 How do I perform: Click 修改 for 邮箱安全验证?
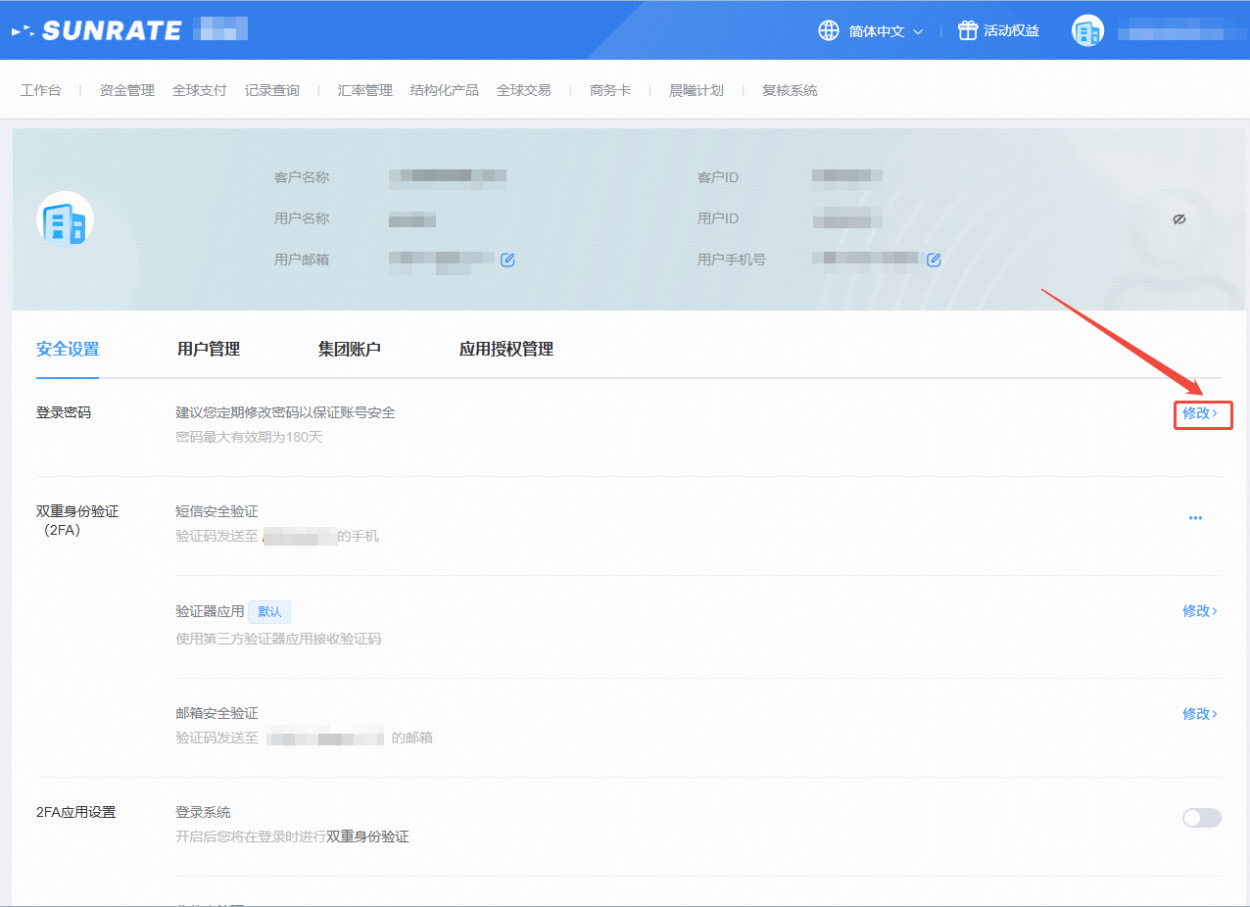tap(1199, 714)
